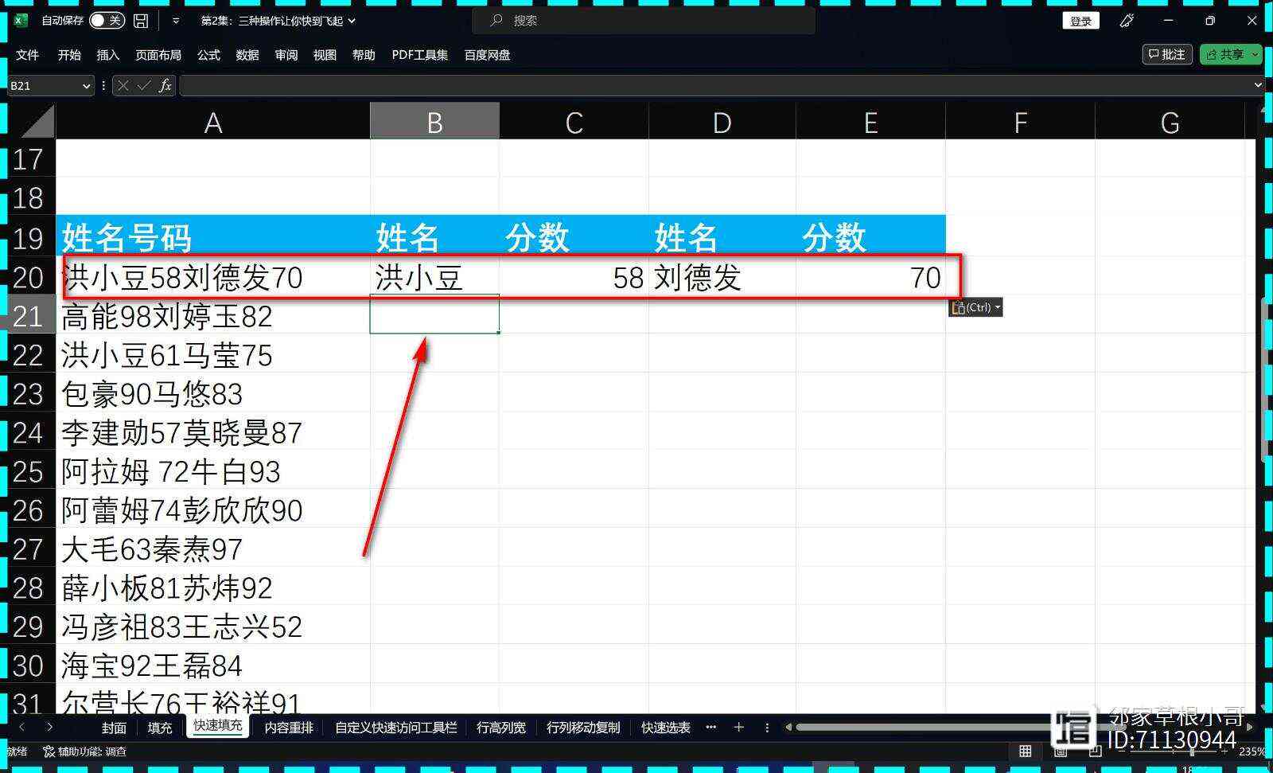
Task: Open the 审阅 ribbon tab
Action: (x=286, y=55)
